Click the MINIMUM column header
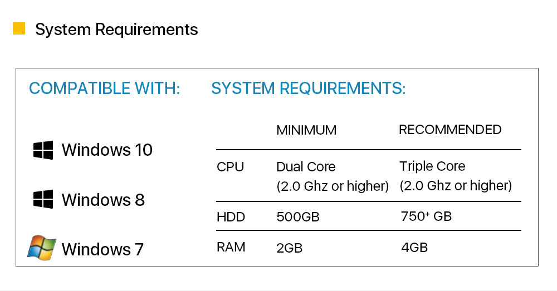Screen dimensions: 557x291 (306, 130)
